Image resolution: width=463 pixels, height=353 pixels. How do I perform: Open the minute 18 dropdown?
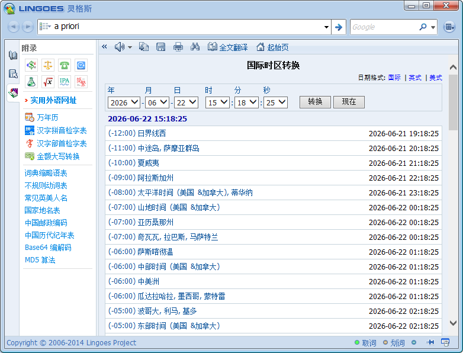click(x=246, y=102)
